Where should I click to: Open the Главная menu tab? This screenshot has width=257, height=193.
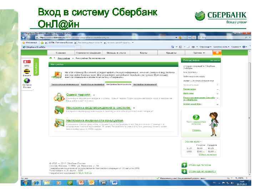(61, 53)
